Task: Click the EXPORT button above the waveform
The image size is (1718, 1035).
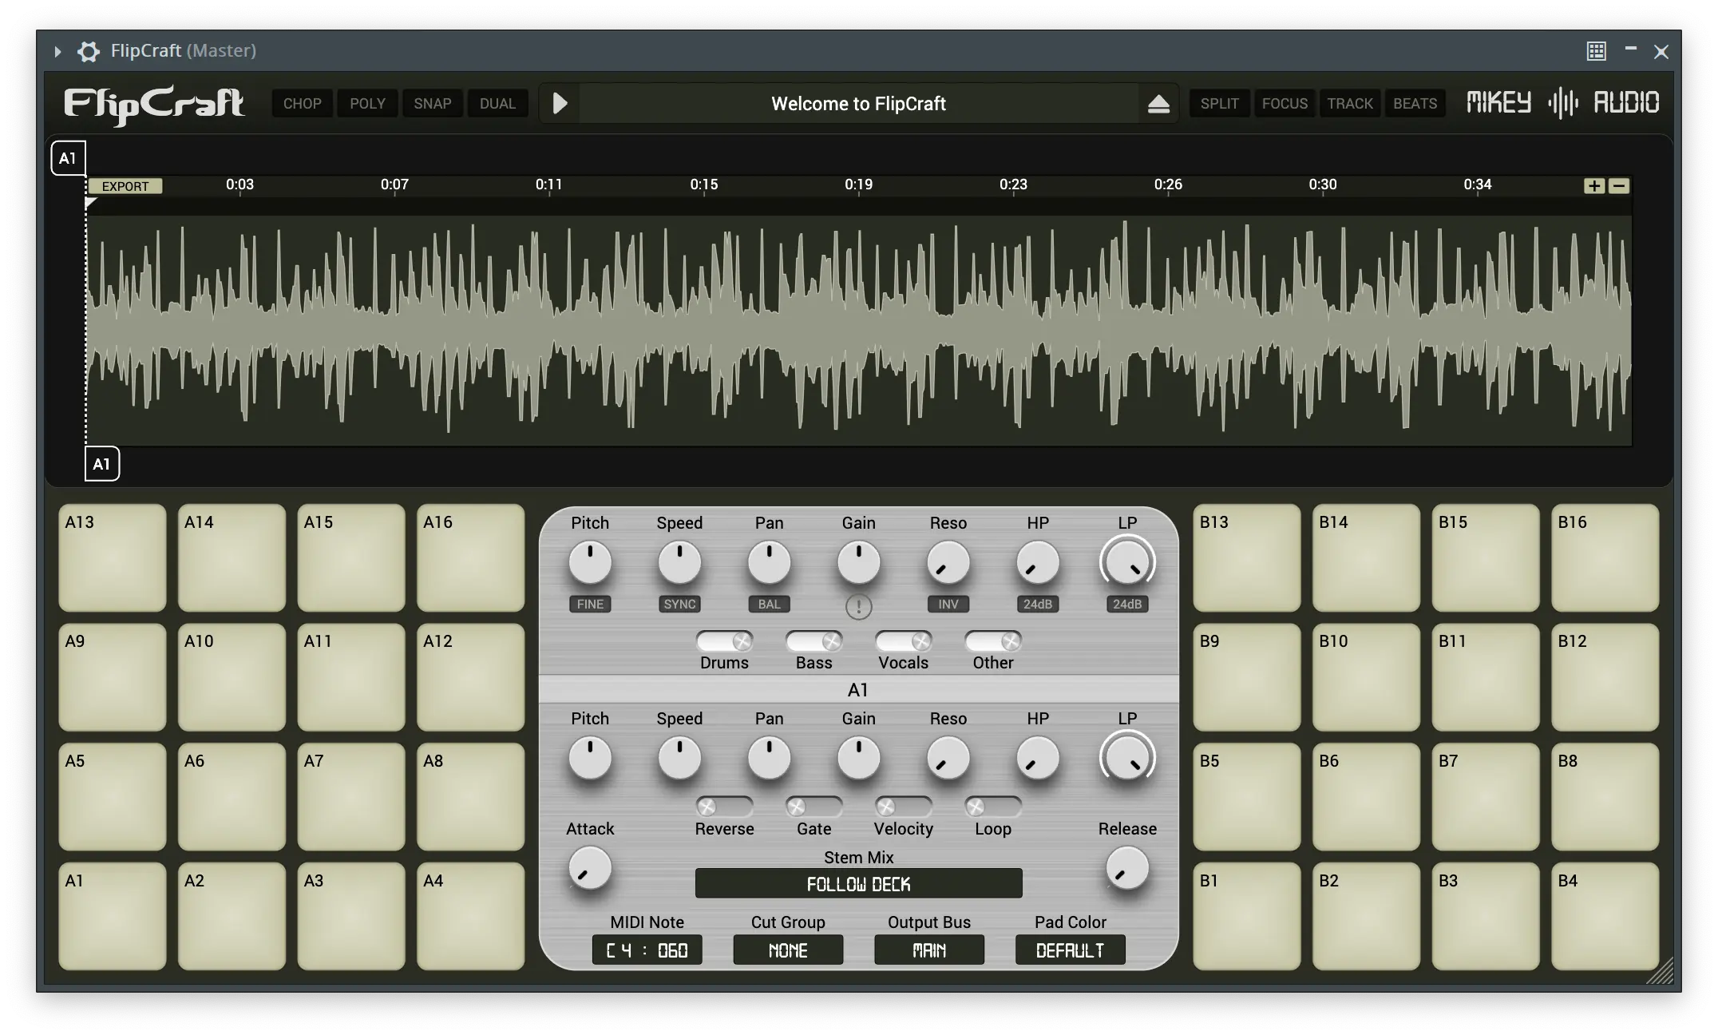Action: 125,186
